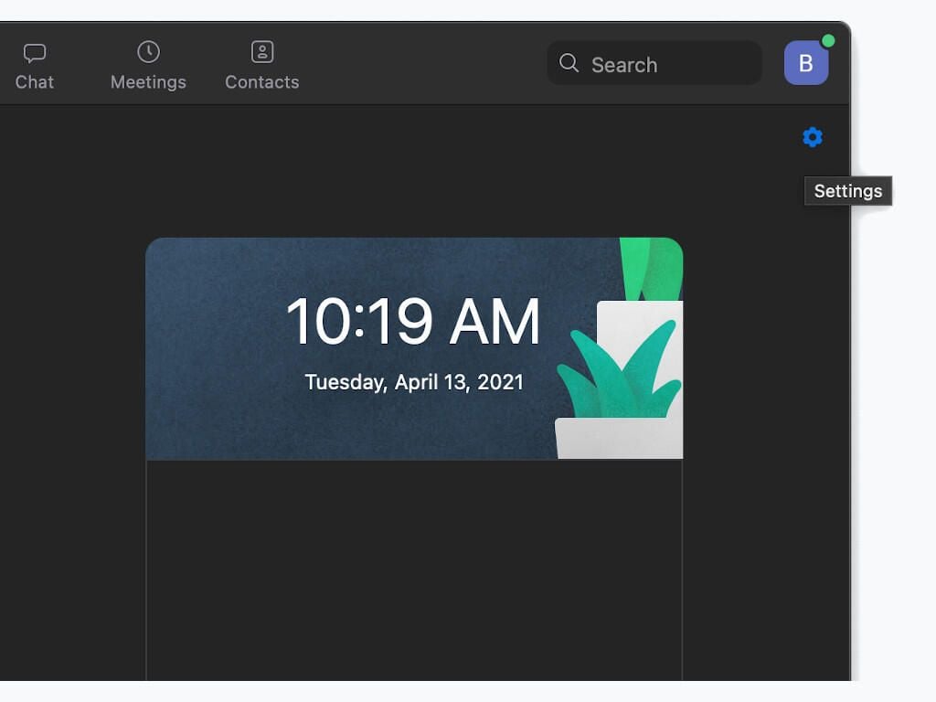Go to the Contacts tab
The width and height of the screenshot is (936, 702).
(262, 66)
